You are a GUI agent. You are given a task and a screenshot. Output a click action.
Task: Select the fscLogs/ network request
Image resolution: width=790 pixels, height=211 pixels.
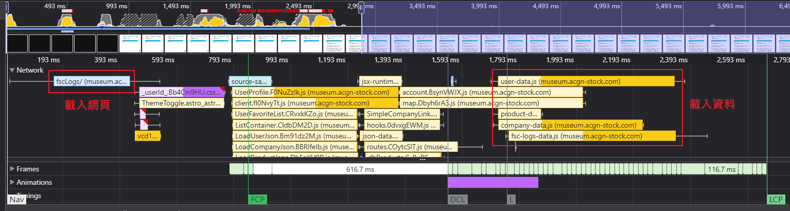tap(92, 81)
